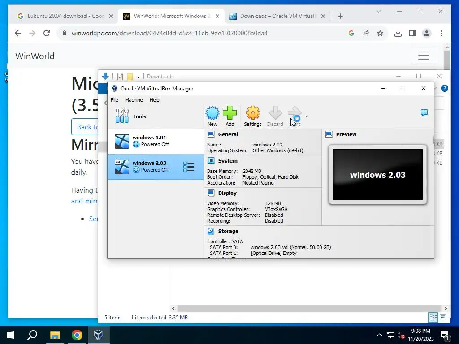Image resolution: width=459 pixels, height=344 pixels.
Task: Open the File menu in VirtualBox
Action: (x=114, y=100)
